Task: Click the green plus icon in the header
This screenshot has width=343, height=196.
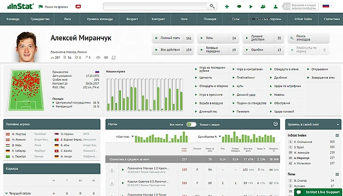Action: pyautogui.click(x=227, y=7)
